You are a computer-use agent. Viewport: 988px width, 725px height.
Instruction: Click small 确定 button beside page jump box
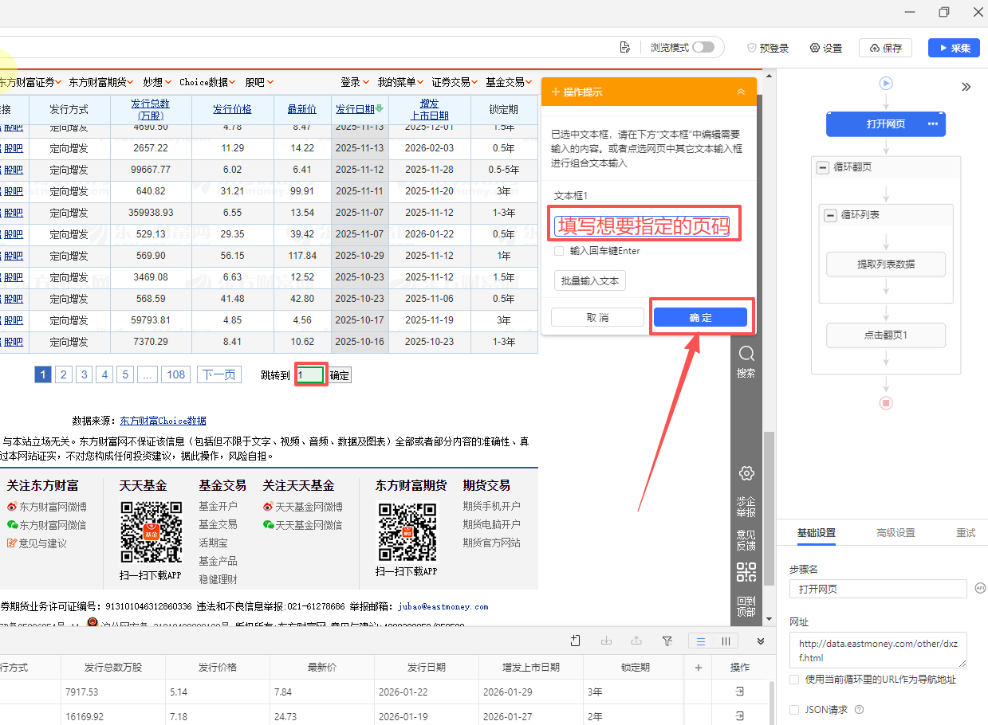[x=340, y=375]
